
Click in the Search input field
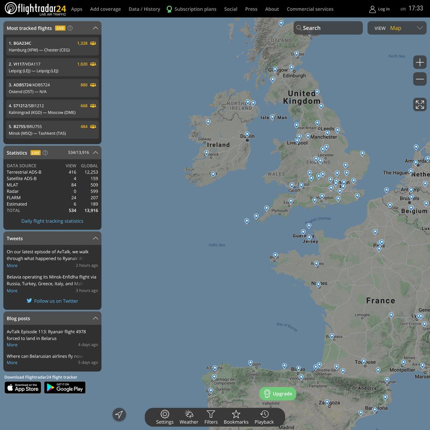point(328,28)
